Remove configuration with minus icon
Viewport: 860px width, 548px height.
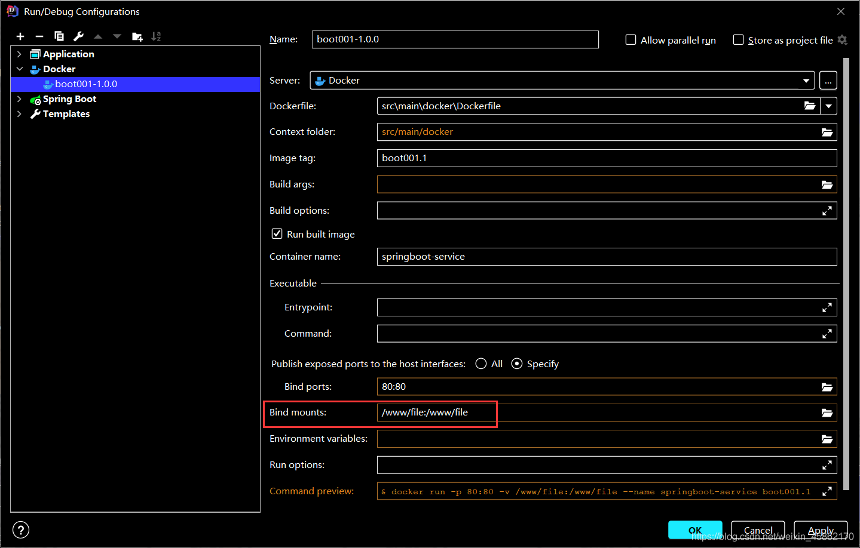tap(39, 36)
